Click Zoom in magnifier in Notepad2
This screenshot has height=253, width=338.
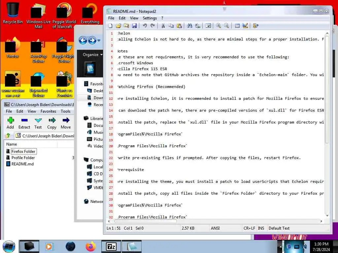219,26
